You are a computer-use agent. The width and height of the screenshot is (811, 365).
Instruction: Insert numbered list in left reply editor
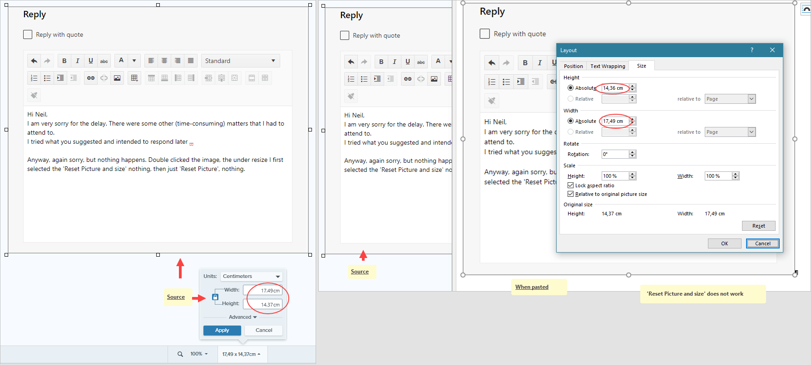pos(34,78)
